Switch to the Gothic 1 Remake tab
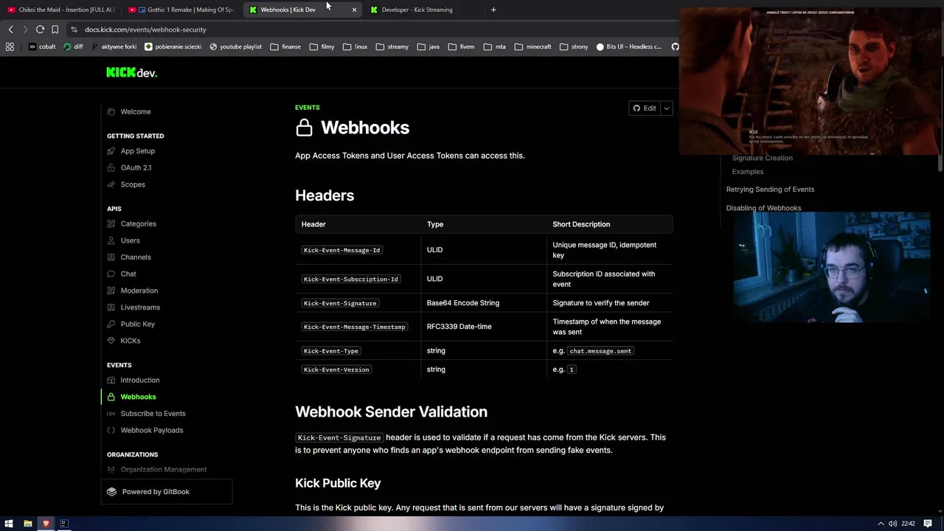 pos(182,10)
